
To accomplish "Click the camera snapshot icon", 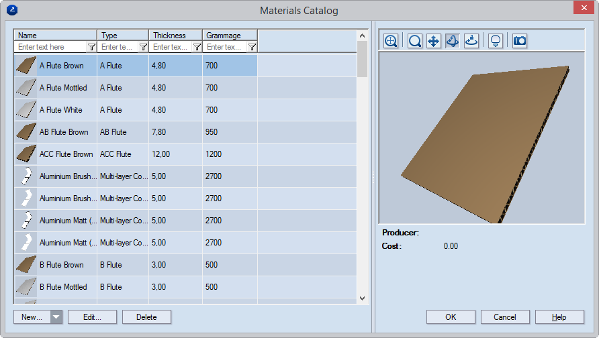I will [x=519, y=41].
